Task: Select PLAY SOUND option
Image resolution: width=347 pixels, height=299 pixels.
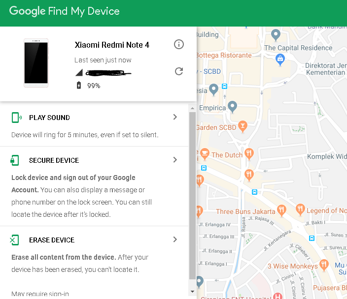Action: coord(49,118)
